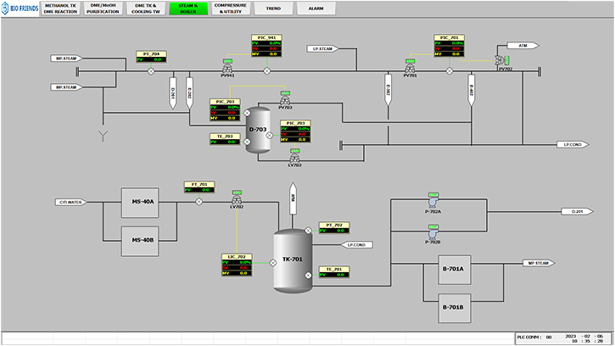Screen dimensions: 615x346
Task: Toggle the status tag above pump P-702B
Action: [433, 227]
